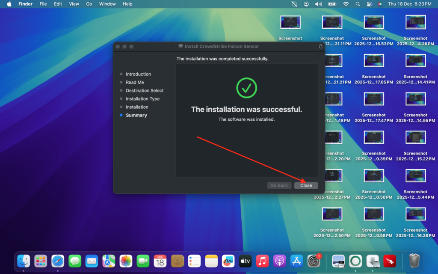Open the volume control in the menu bar
Viewport: 438px width, 274px height.
click(318, 4)
